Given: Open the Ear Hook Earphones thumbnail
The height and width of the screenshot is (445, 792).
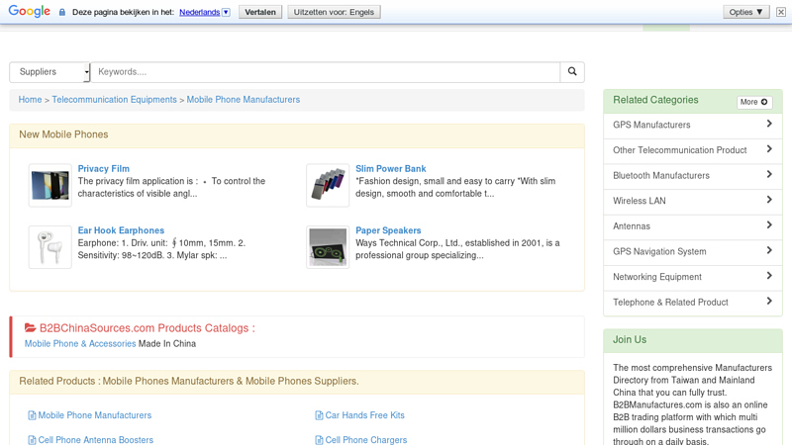Looking at the screenshot, I should pyautogui.click(x=50, y=247).
